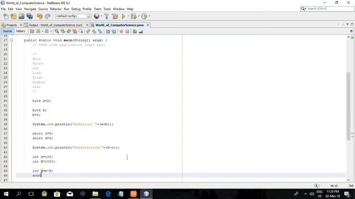Open the Refactor menu
355x199 pixels.
tap(55, 9)
